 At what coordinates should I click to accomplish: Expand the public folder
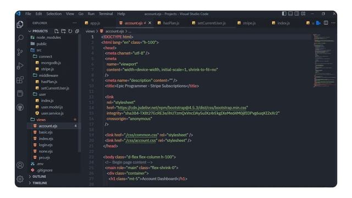39,44
